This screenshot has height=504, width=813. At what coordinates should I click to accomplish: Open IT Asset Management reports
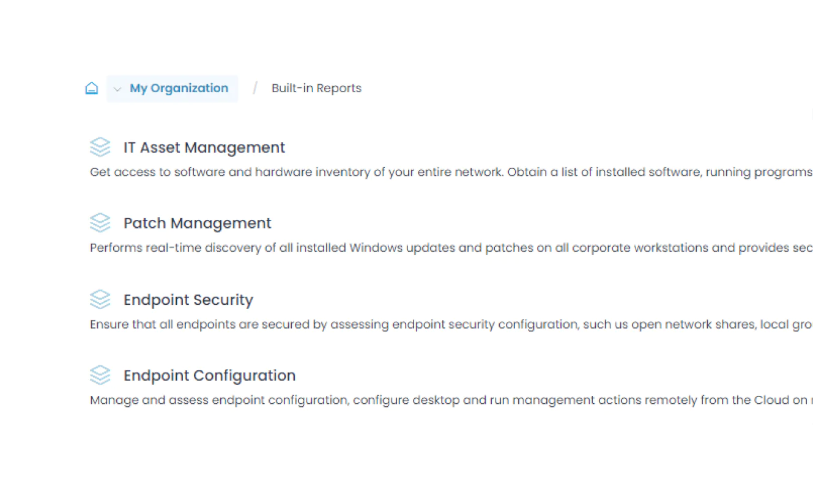click(204, 148)
